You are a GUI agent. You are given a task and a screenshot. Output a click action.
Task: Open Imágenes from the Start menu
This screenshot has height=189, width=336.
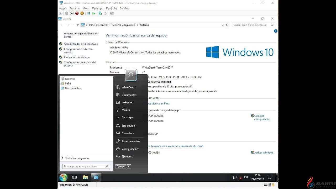pos(127,102)
